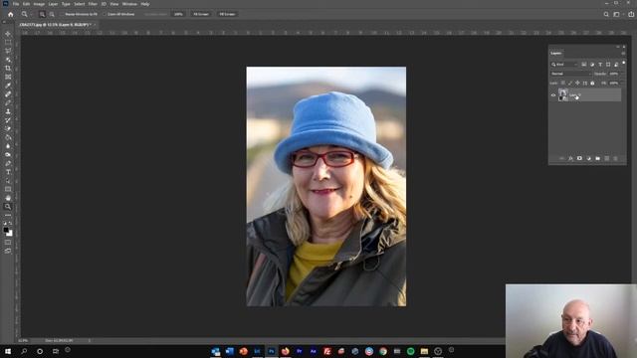This screenshot has height=358, width=637.
Task: Open the Layers panel options menu
Action: 623,53
